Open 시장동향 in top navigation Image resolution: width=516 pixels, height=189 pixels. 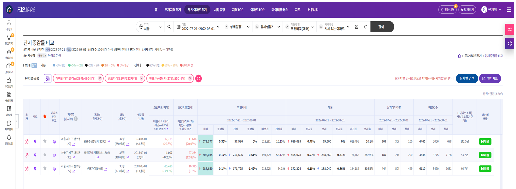[219, 10]
